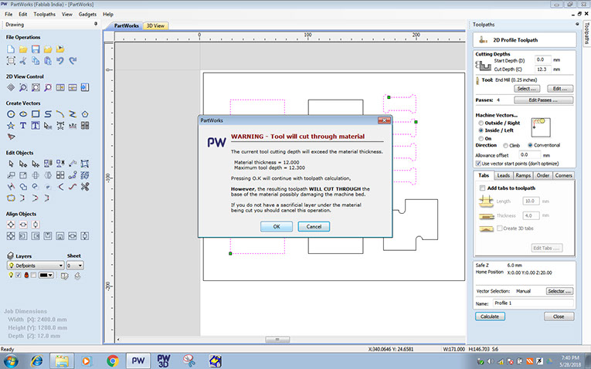Create a new file from File Operations
Image resolution: width=591 pixels, height=369 pixels.
click(11, 49)
